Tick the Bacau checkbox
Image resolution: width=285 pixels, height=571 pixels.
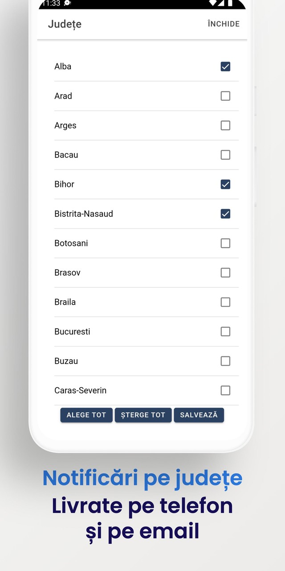click(x=225, y=155)
